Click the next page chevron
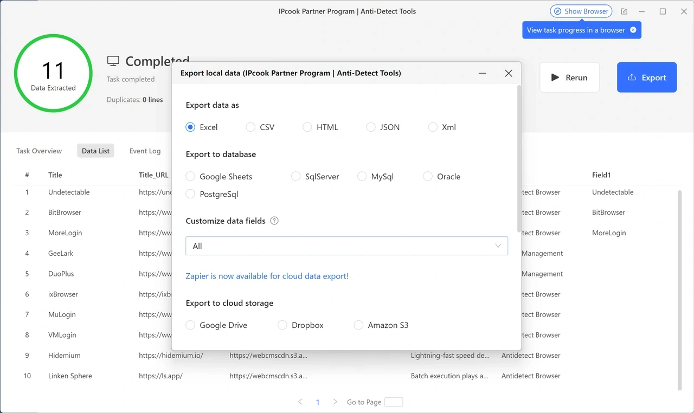This screenshot has height=413, width=694. [x=335, y=402]
